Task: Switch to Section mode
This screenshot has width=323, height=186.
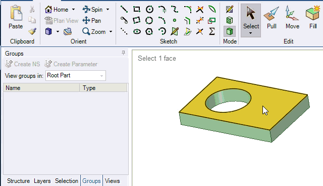Action: [230, 20]
